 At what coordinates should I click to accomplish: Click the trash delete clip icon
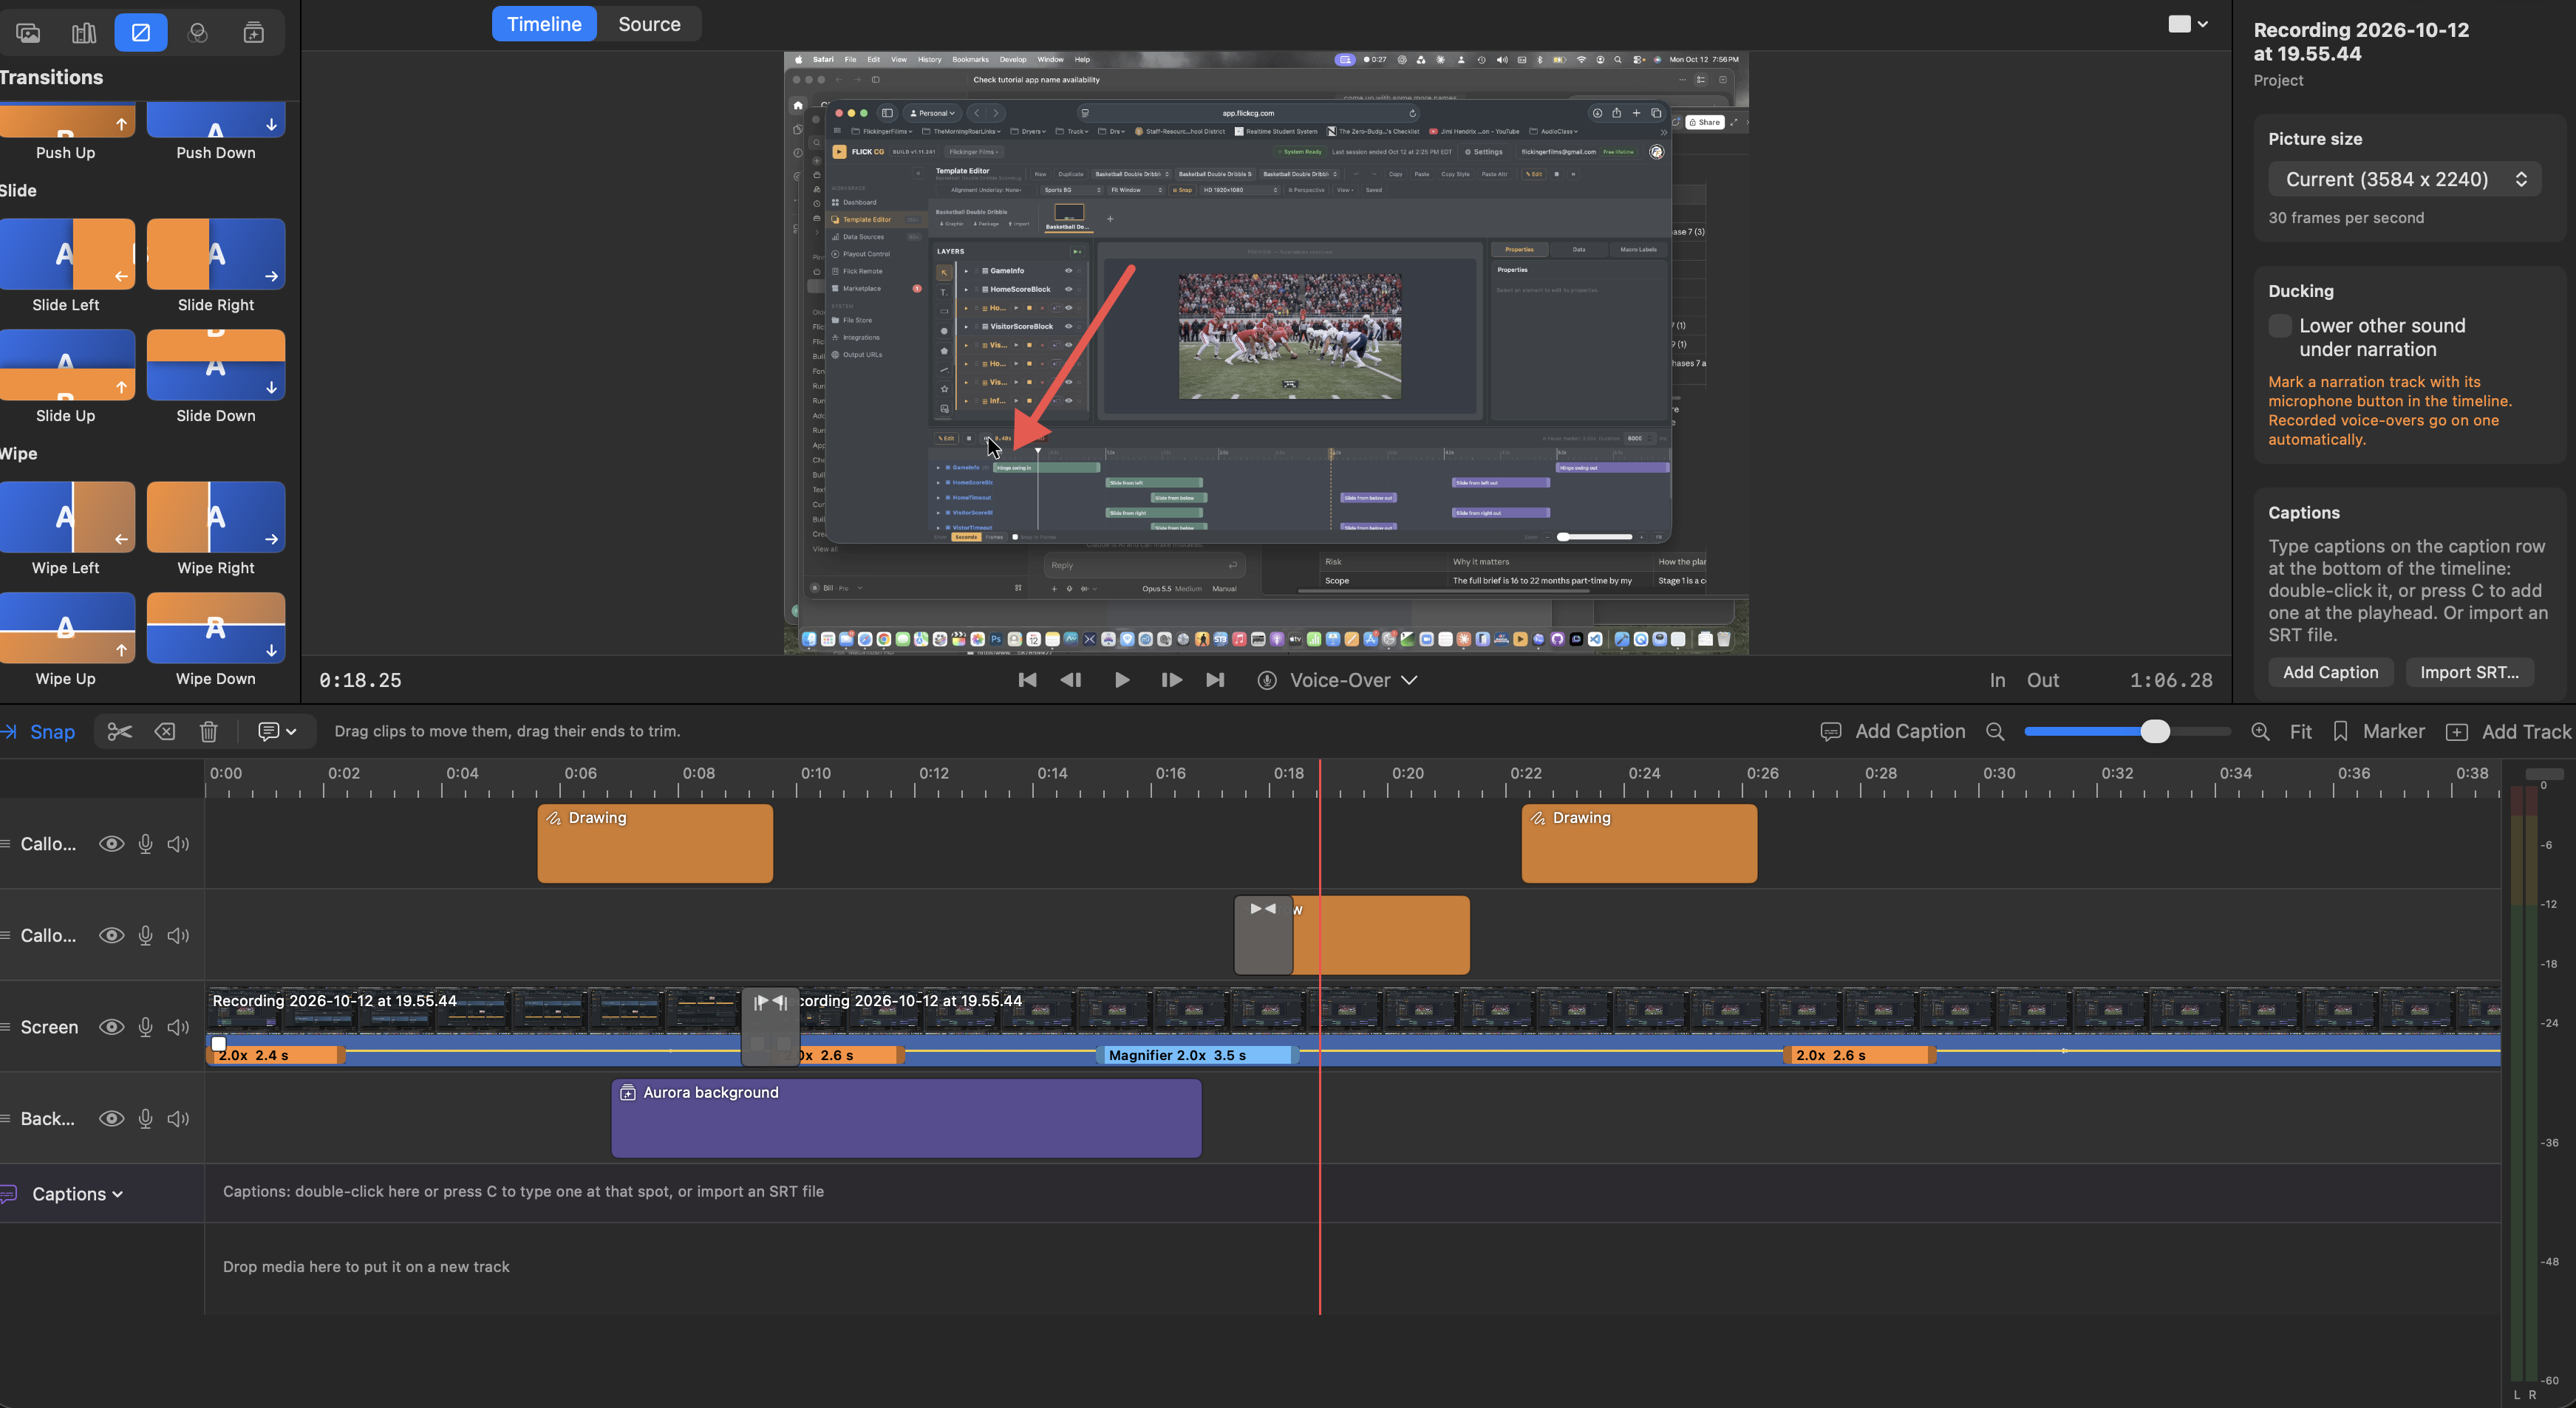pyautogui.click(x=209, y=731)
